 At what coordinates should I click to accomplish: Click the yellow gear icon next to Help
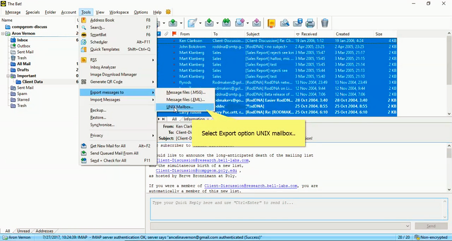click(x=168, y=12)
